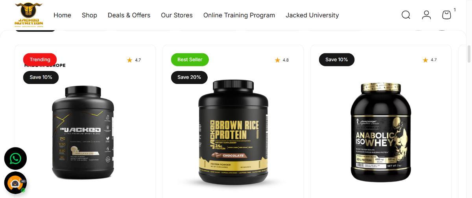This screenshot has width=472, height=198.
Task: Open the user account icon
Action: (x=426, y=15)
